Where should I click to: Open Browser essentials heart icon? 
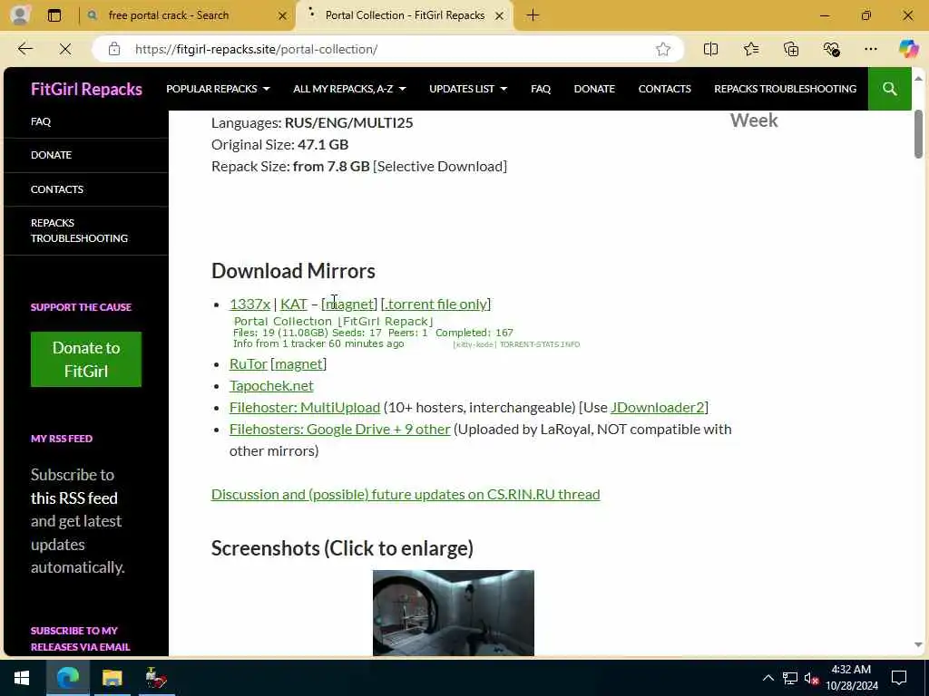click(831, 49)
